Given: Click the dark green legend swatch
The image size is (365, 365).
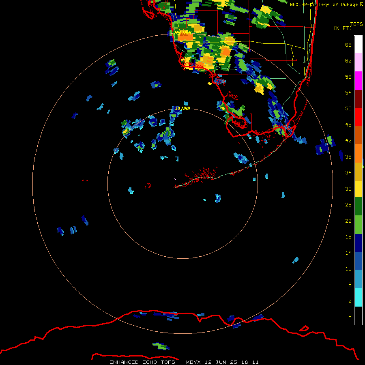Looking at the screenshot, I should point(358,206).
